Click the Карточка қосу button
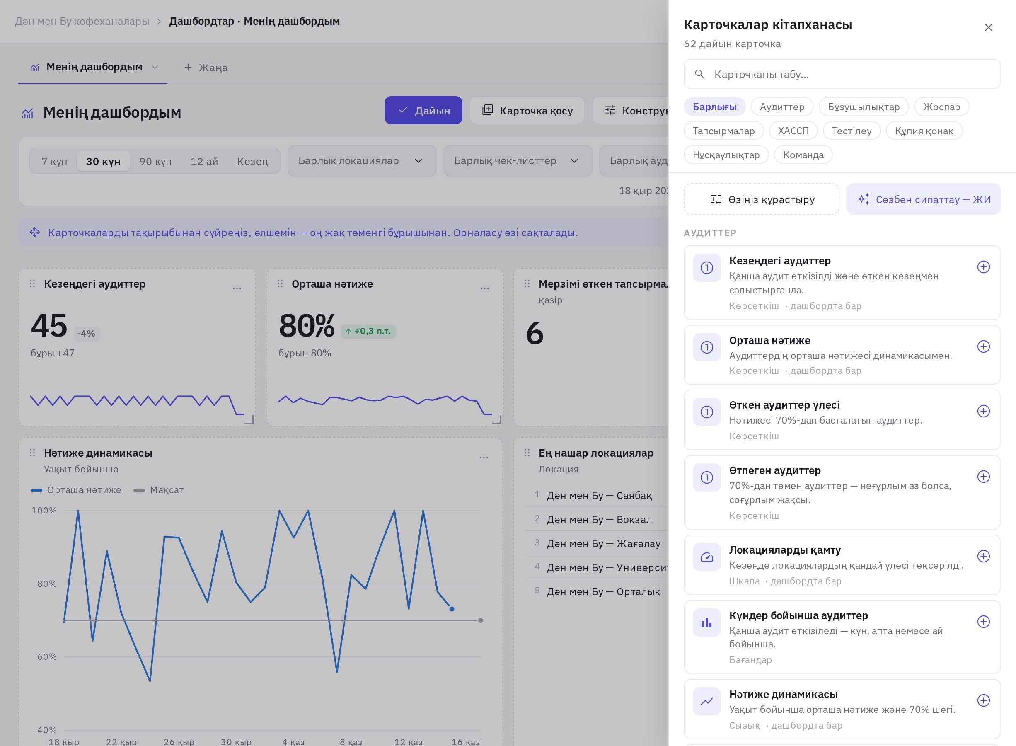Screen dimensions: 1016x746 click(527, 110)
